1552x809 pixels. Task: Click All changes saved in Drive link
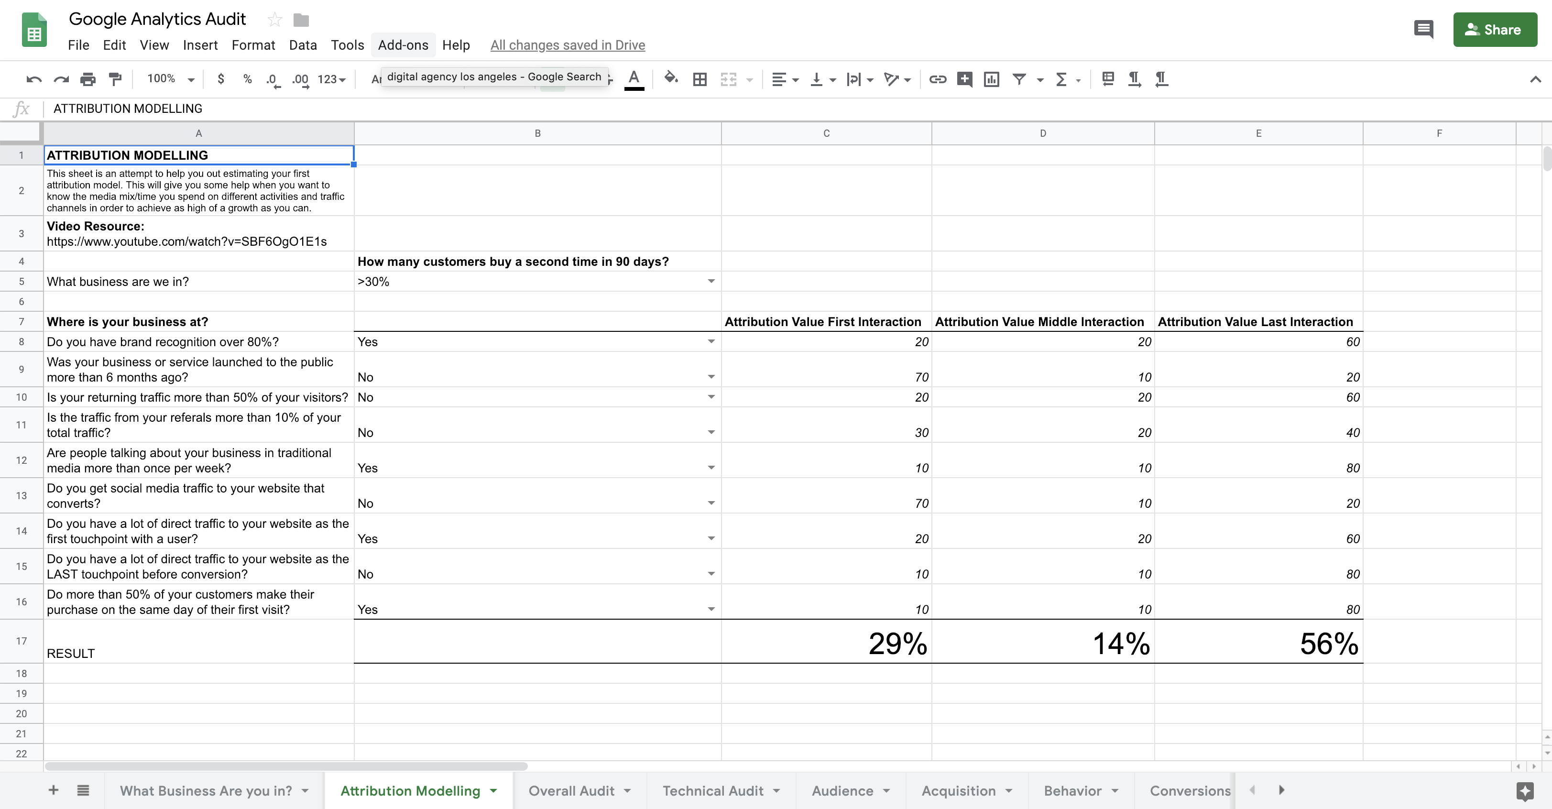click(x=568, y=45)
